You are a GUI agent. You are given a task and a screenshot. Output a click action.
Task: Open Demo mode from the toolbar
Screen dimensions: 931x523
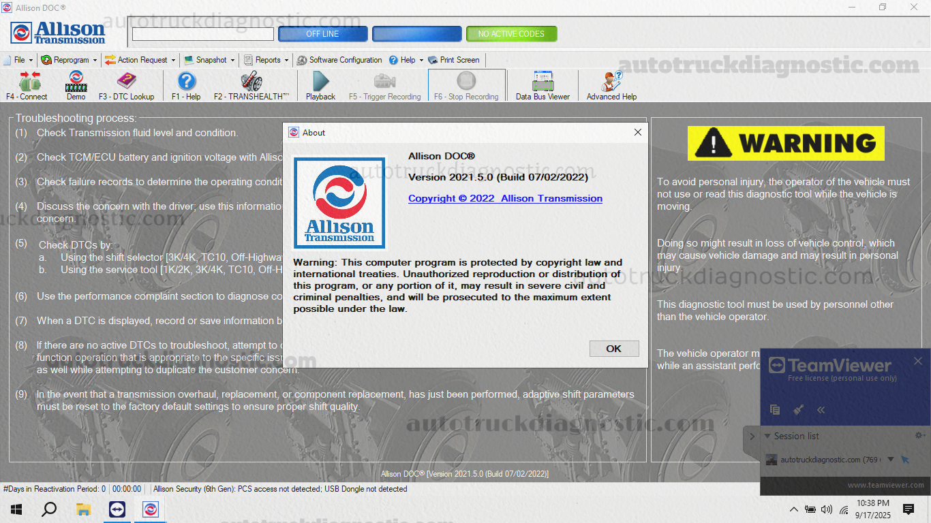coord(76,85)
